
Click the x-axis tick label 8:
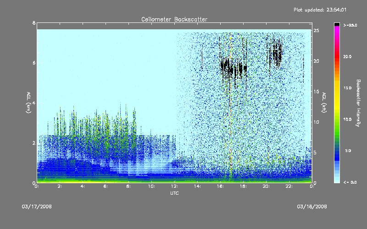[x=129, y=186]
